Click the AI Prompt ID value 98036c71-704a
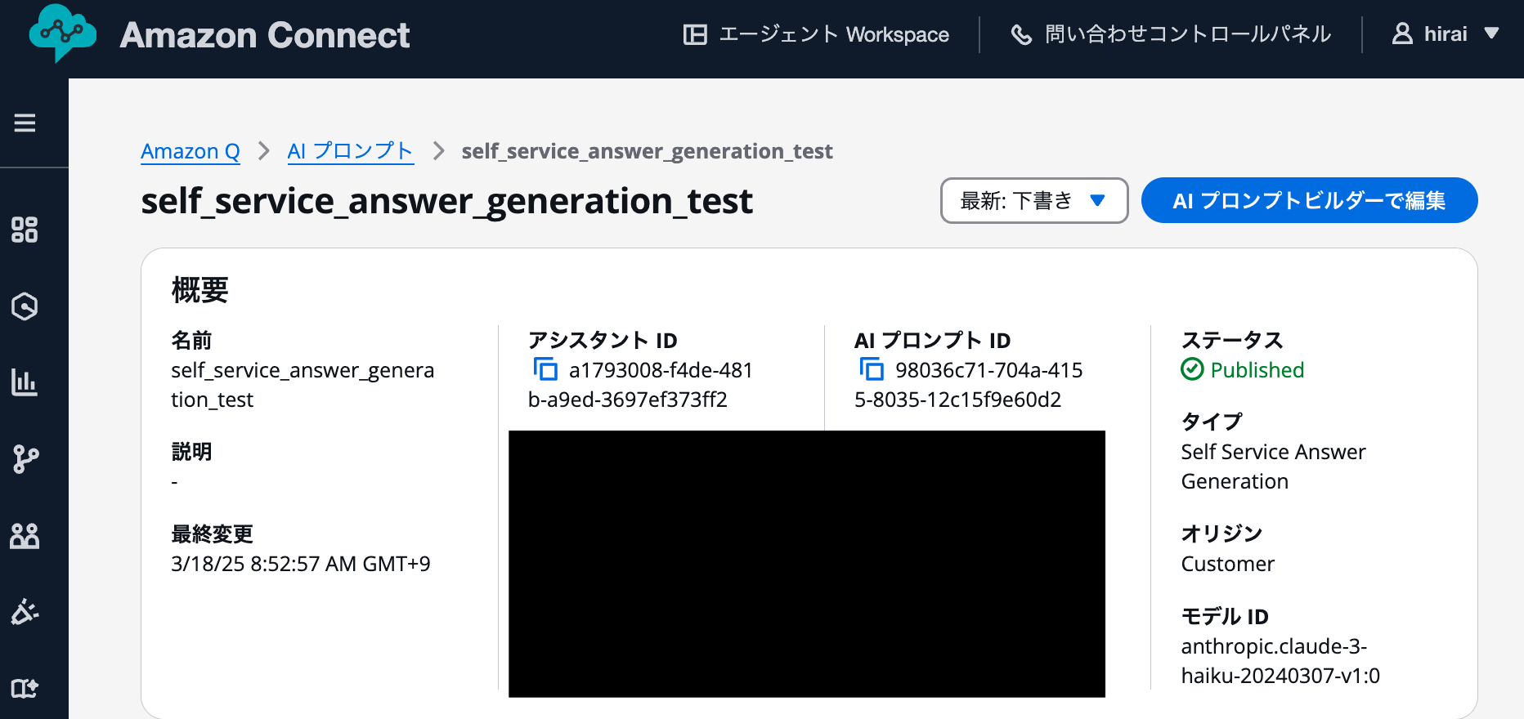Viewport: 1524px width, 719px height. pos(968,385)
